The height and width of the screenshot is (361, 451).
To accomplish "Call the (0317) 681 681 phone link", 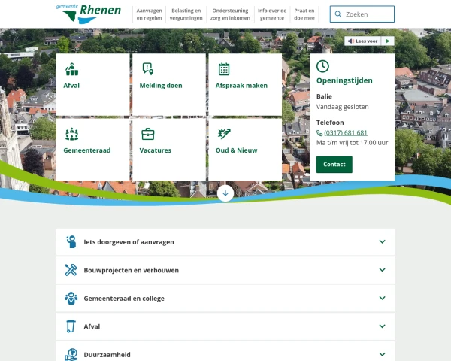I will 345,132.
